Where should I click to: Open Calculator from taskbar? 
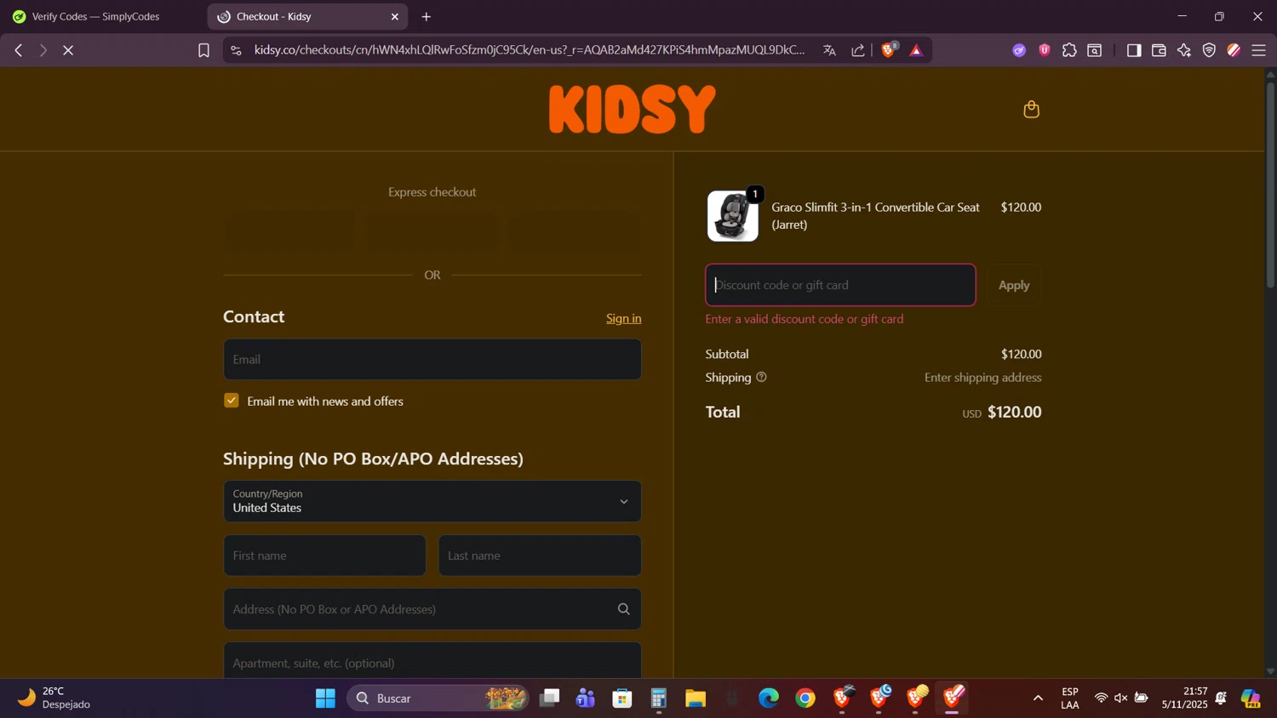(659, 698)
